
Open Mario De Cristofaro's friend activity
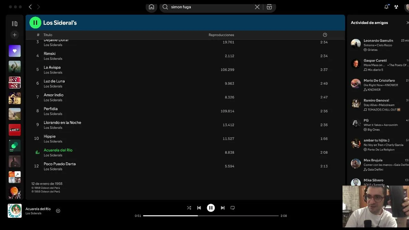click(x=379, y=80)
